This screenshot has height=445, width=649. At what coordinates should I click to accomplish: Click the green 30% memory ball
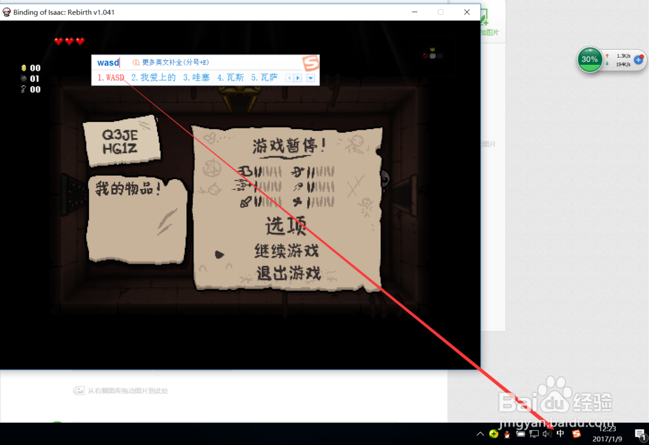tap(589, 59)
